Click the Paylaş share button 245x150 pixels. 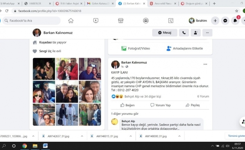pyautogui.click(x=192, y=105)
